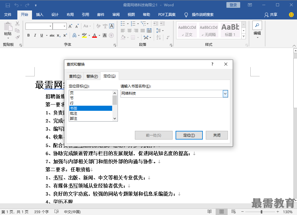Switch to read mode view
297x215 pixels.
point(209,212)
